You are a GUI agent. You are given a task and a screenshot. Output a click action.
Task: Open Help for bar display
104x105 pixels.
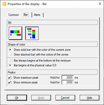[x=90, y=98]
